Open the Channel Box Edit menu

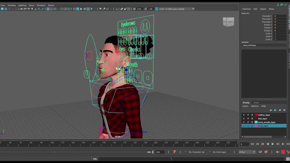255,9
